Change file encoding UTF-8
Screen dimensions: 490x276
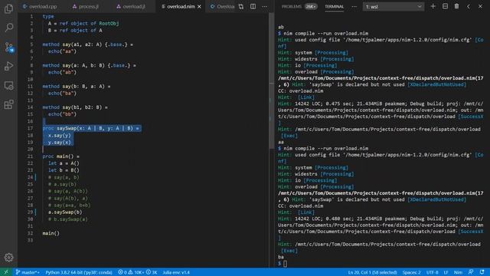tap(432, 272)
